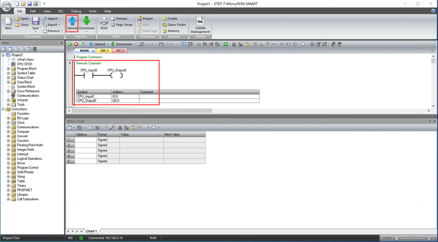This screenshot has height=242, width=438.
Task: Click the zoom slider in status bar
Action: pyautogui.click(x=413, y=238)
